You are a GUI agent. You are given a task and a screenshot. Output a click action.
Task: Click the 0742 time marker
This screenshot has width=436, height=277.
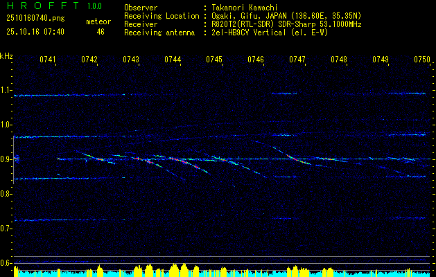(89, 60)
